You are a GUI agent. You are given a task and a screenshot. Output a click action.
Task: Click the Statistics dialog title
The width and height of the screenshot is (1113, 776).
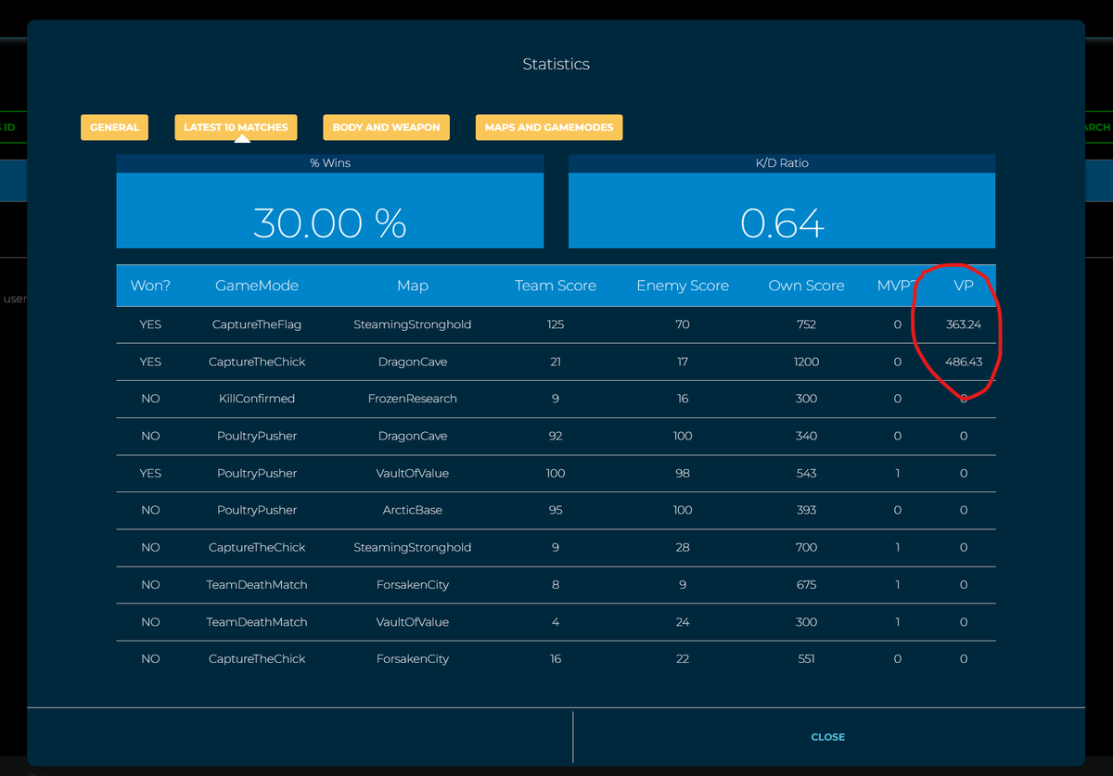pos(556,64)
